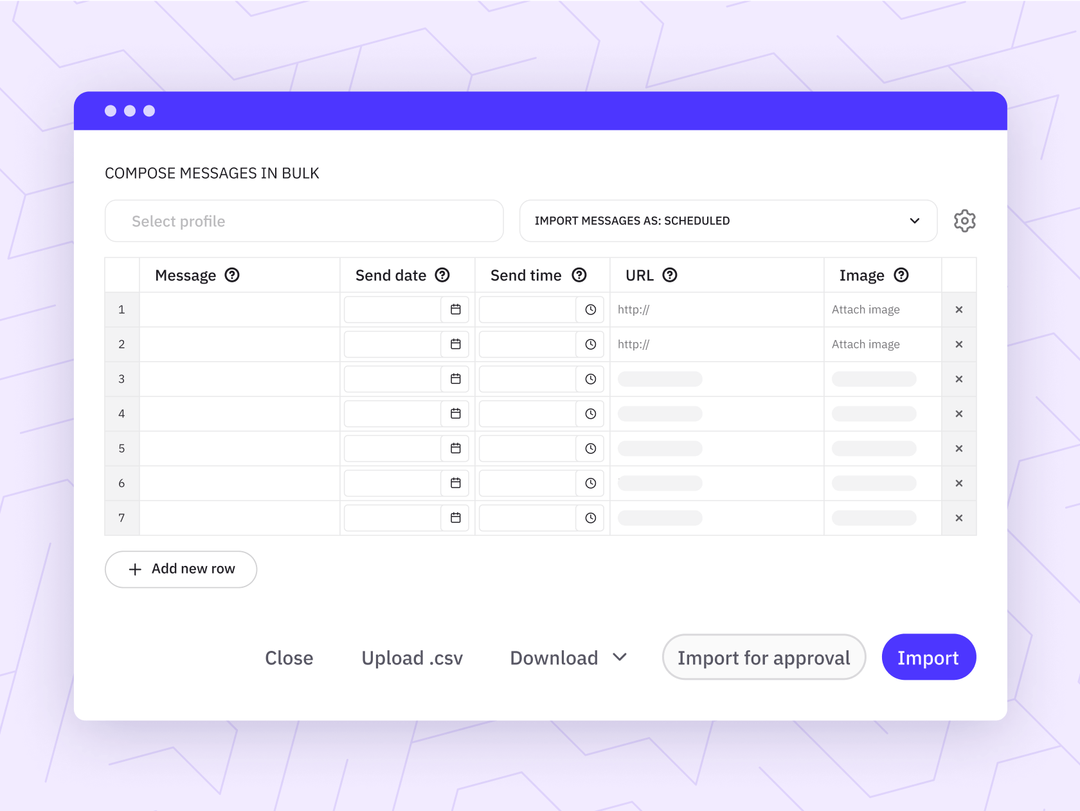Viewport: 1080px width, 811px height.
Task: Remove row 2 with the X button
Action: point(959,344)
